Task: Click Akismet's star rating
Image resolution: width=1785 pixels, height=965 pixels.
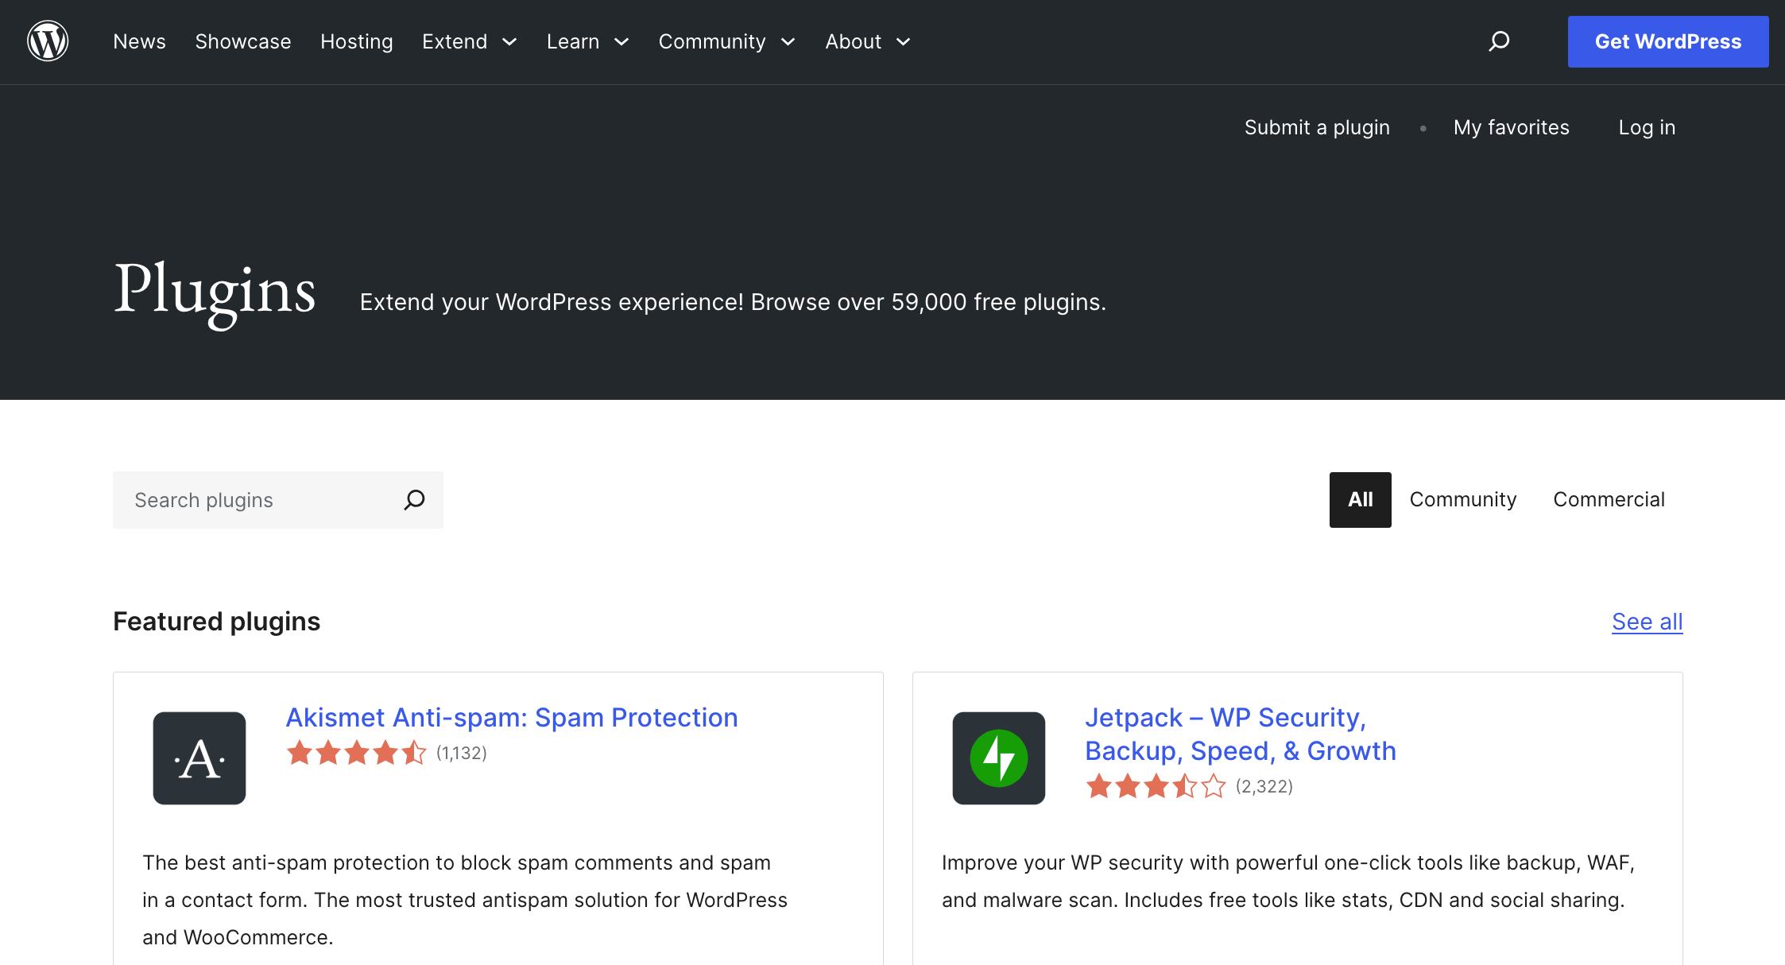Action: (356, 753)
